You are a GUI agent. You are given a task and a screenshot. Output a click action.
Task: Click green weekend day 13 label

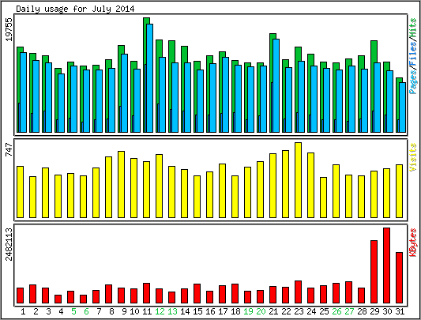(x=172, y=311)
